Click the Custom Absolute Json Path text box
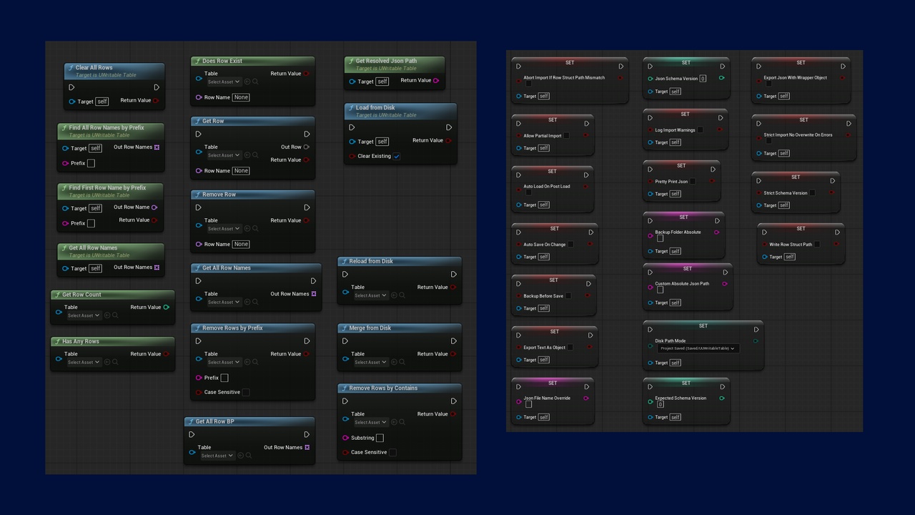 tap(660, 290)
